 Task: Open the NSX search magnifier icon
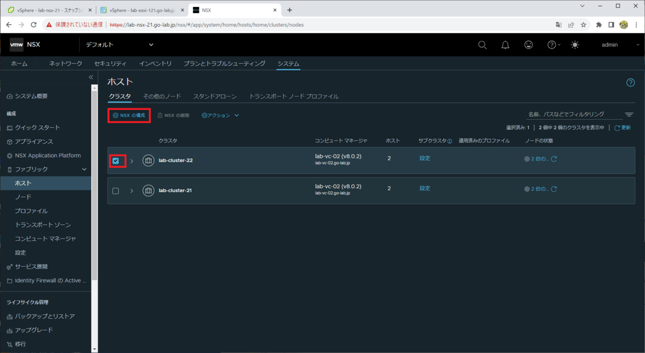[483, 45]
